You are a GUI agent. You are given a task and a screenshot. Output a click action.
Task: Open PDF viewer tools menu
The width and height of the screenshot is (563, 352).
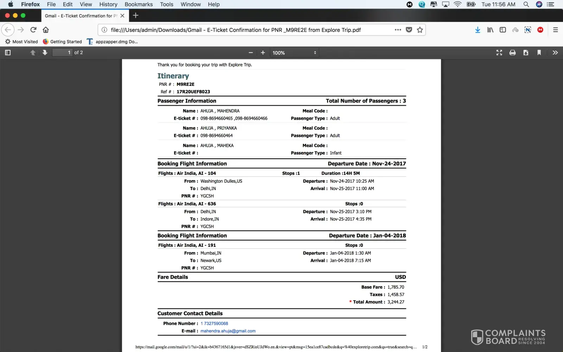coord(555,53)
